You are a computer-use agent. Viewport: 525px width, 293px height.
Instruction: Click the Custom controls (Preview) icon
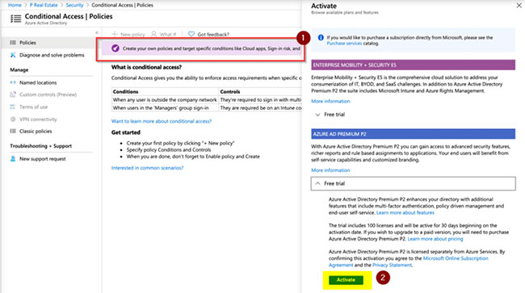coord(13,94)
